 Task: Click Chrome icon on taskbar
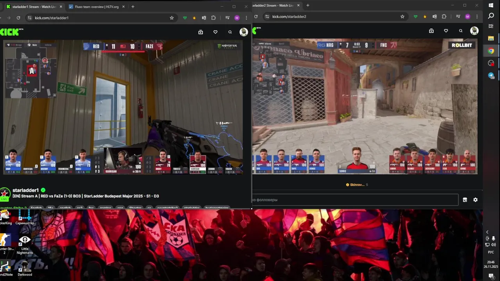tap(491, 51)
